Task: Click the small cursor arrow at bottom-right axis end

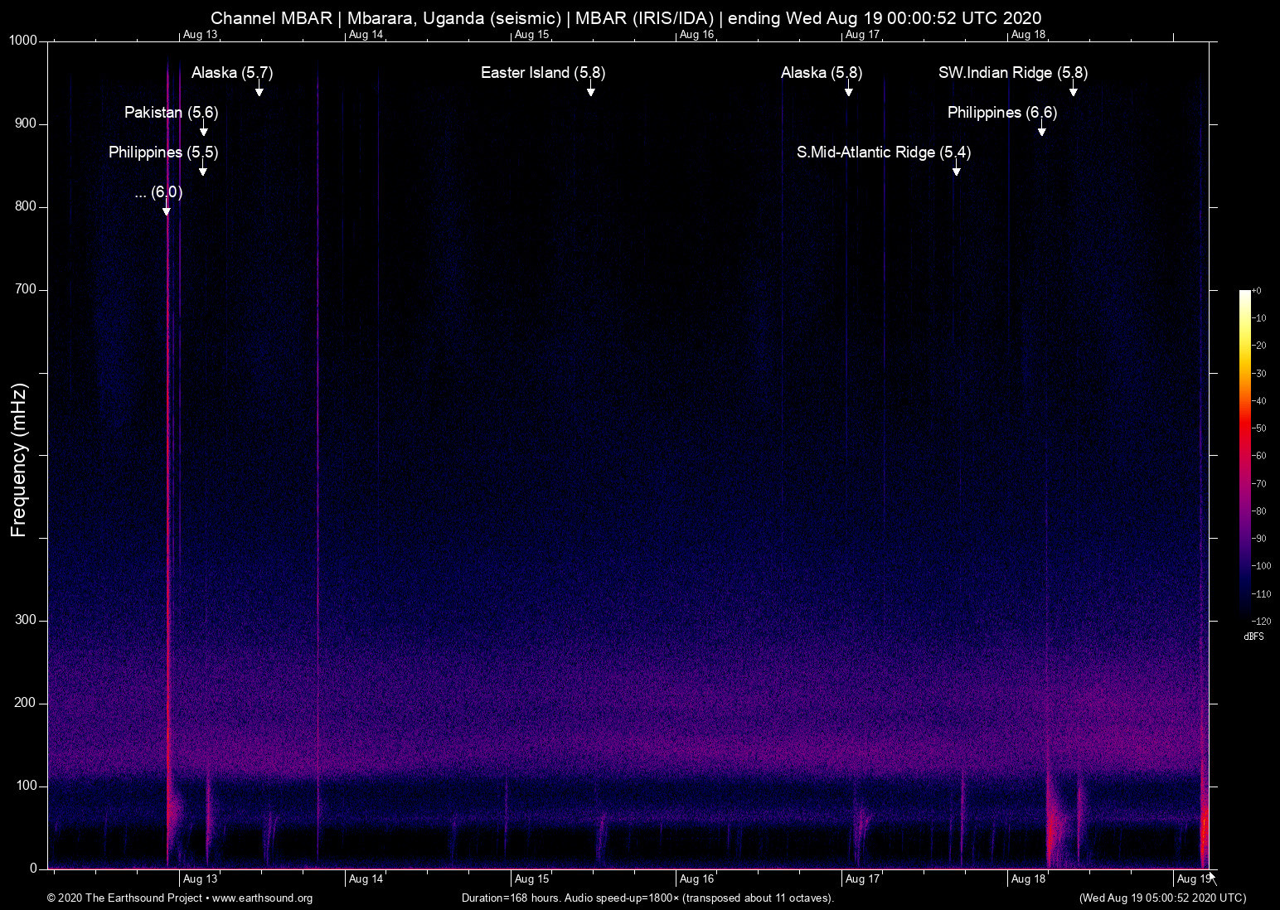Action: pos(1212,877)
